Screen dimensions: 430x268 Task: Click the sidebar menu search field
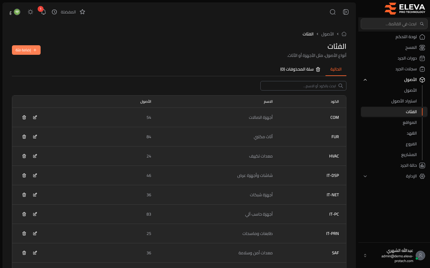(x=394, y=24)
